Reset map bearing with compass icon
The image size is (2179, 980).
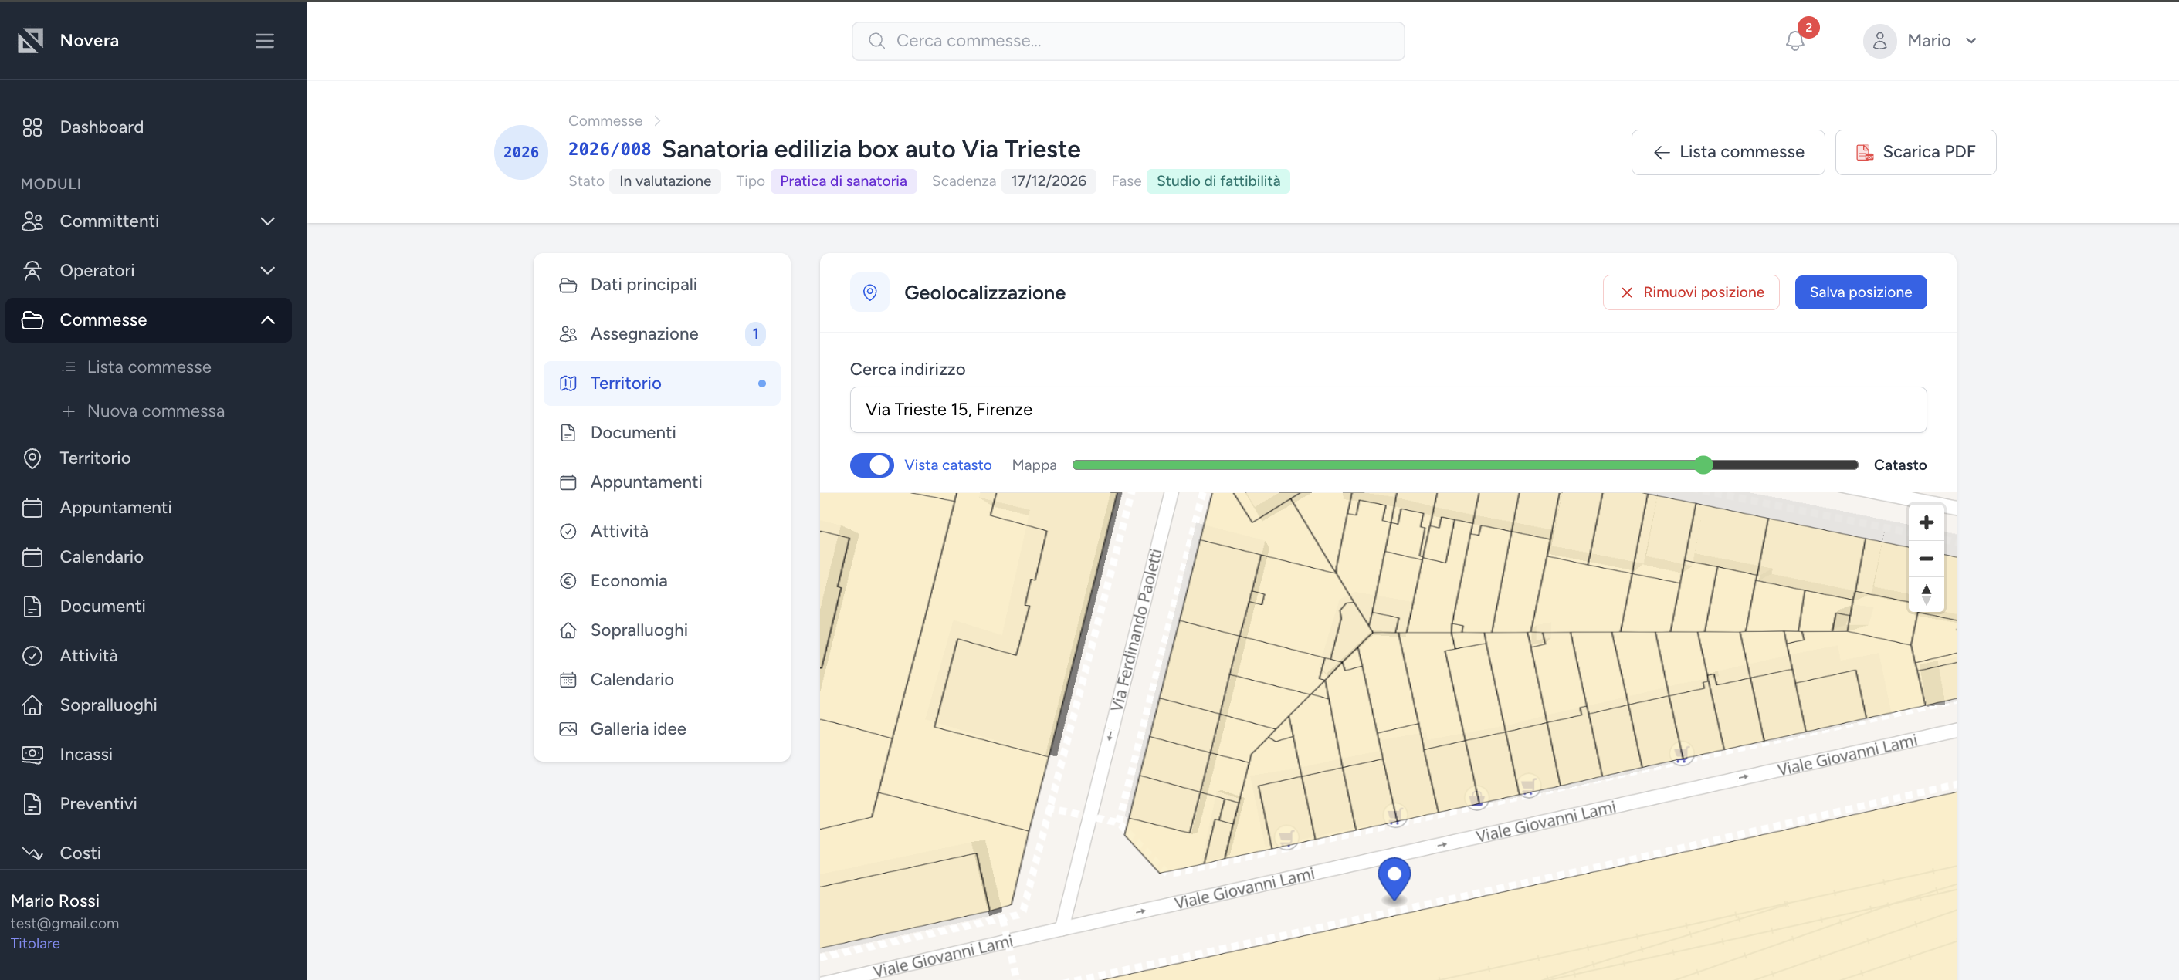coord(1926,593)
